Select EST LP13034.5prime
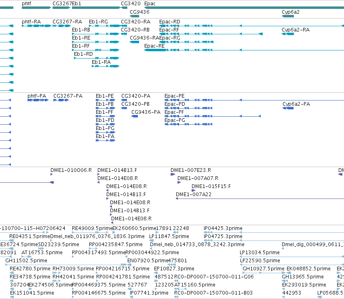This screenshot has height=299, width=344. pos(292,257)
